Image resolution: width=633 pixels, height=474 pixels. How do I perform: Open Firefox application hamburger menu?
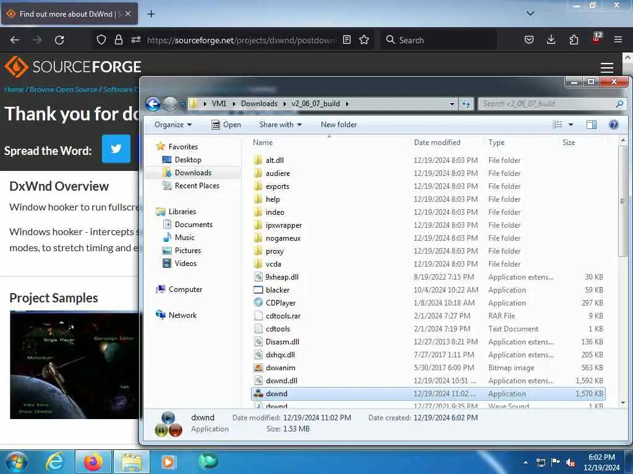tap(618, 39)
